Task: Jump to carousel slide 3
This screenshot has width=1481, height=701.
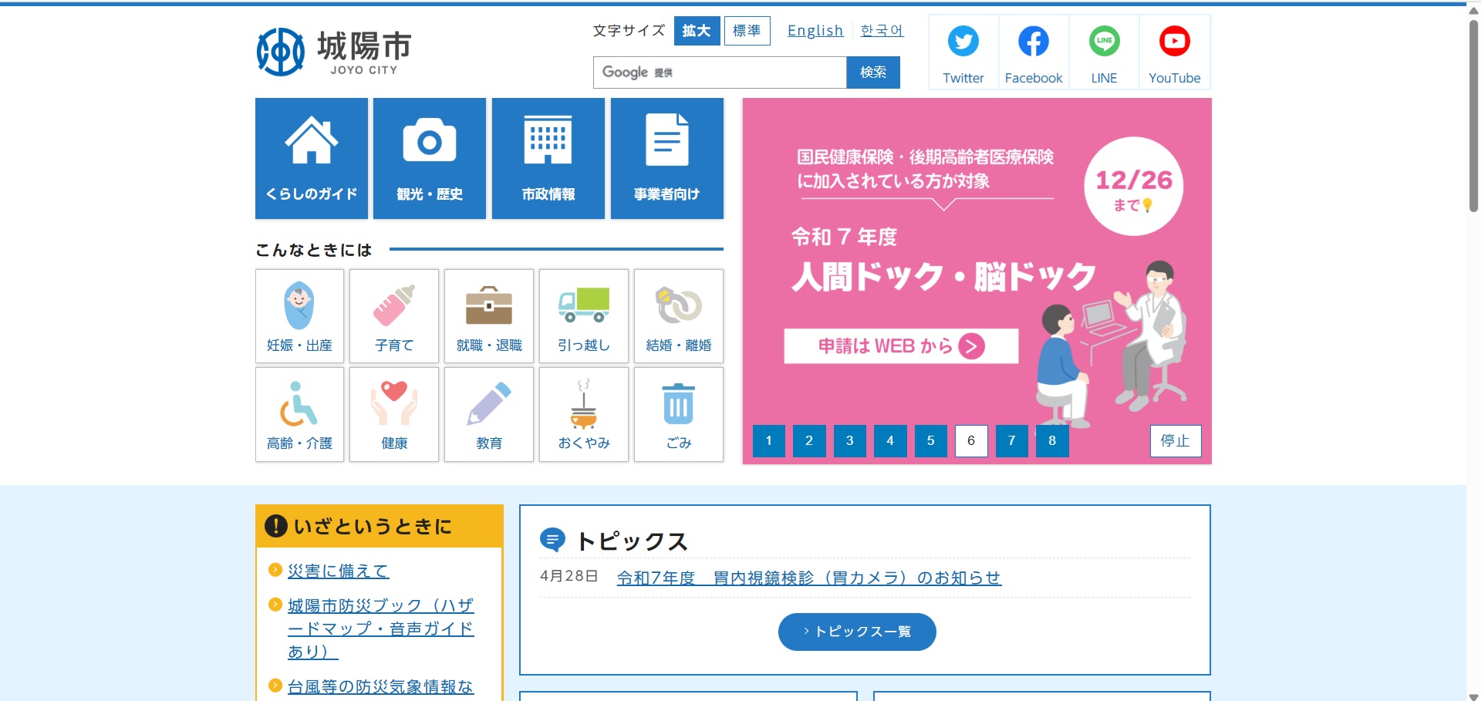Action: click(849, 440)
